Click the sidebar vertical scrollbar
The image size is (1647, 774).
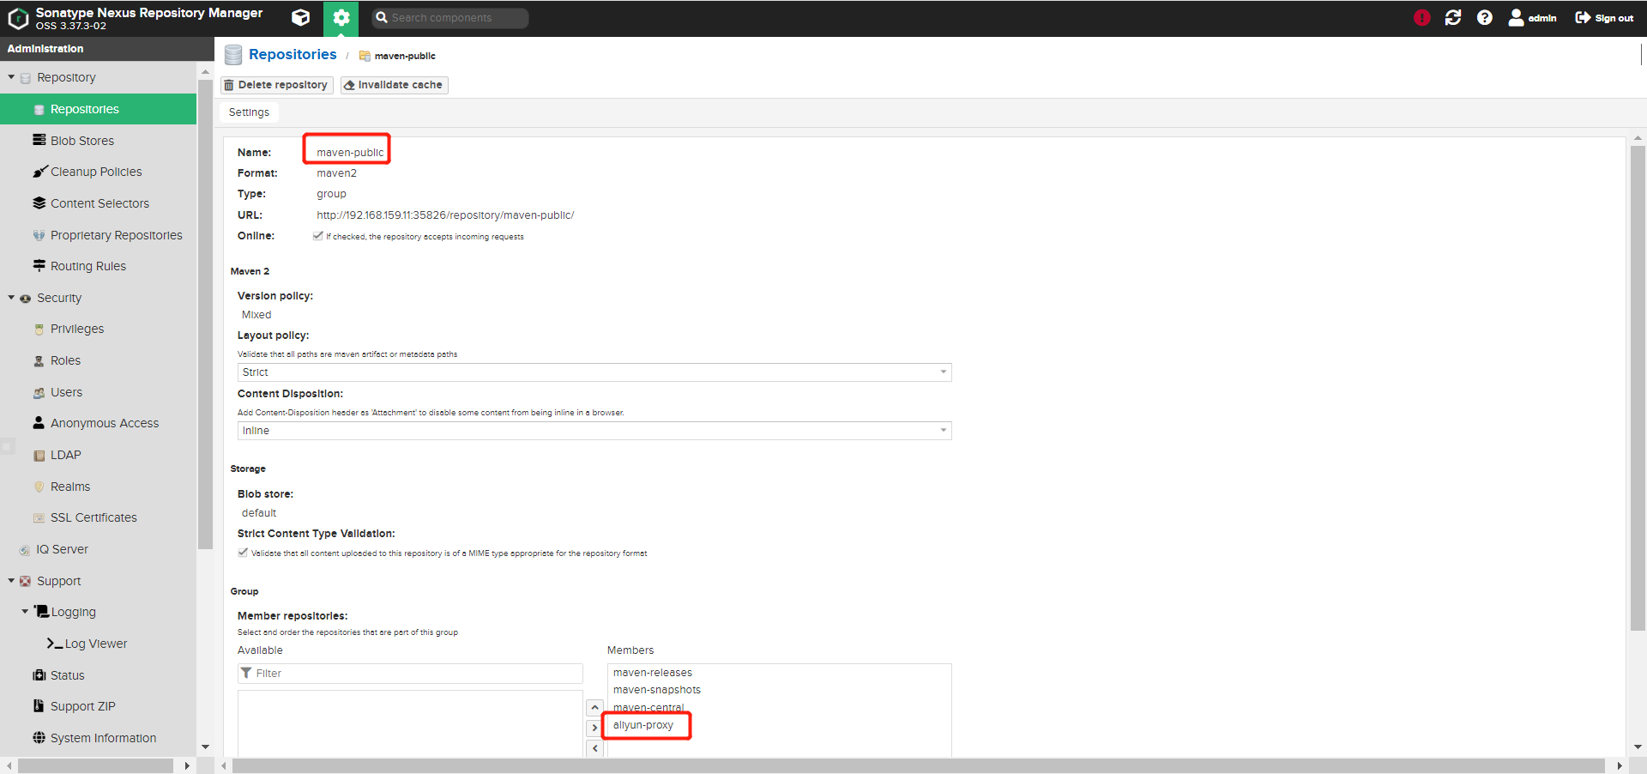(x=205, y=314)
